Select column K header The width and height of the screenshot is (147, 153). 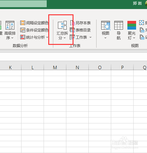pos(11,67)
